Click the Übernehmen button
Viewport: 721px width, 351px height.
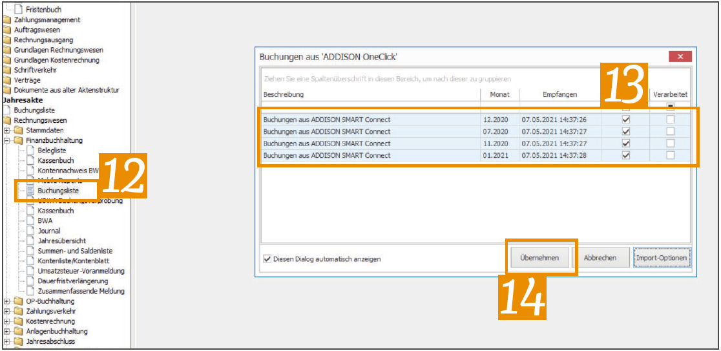tap(539, 258)
